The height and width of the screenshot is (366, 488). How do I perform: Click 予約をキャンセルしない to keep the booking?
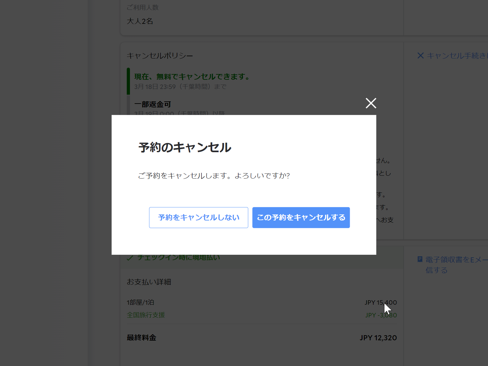click(x=199, y=217)
